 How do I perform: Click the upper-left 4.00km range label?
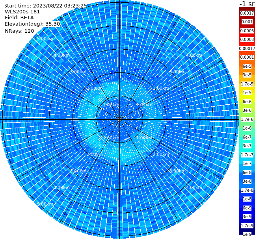click(61, 55)
